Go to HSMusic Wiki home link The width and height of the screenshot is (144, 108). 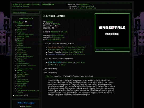coord(17,4)
